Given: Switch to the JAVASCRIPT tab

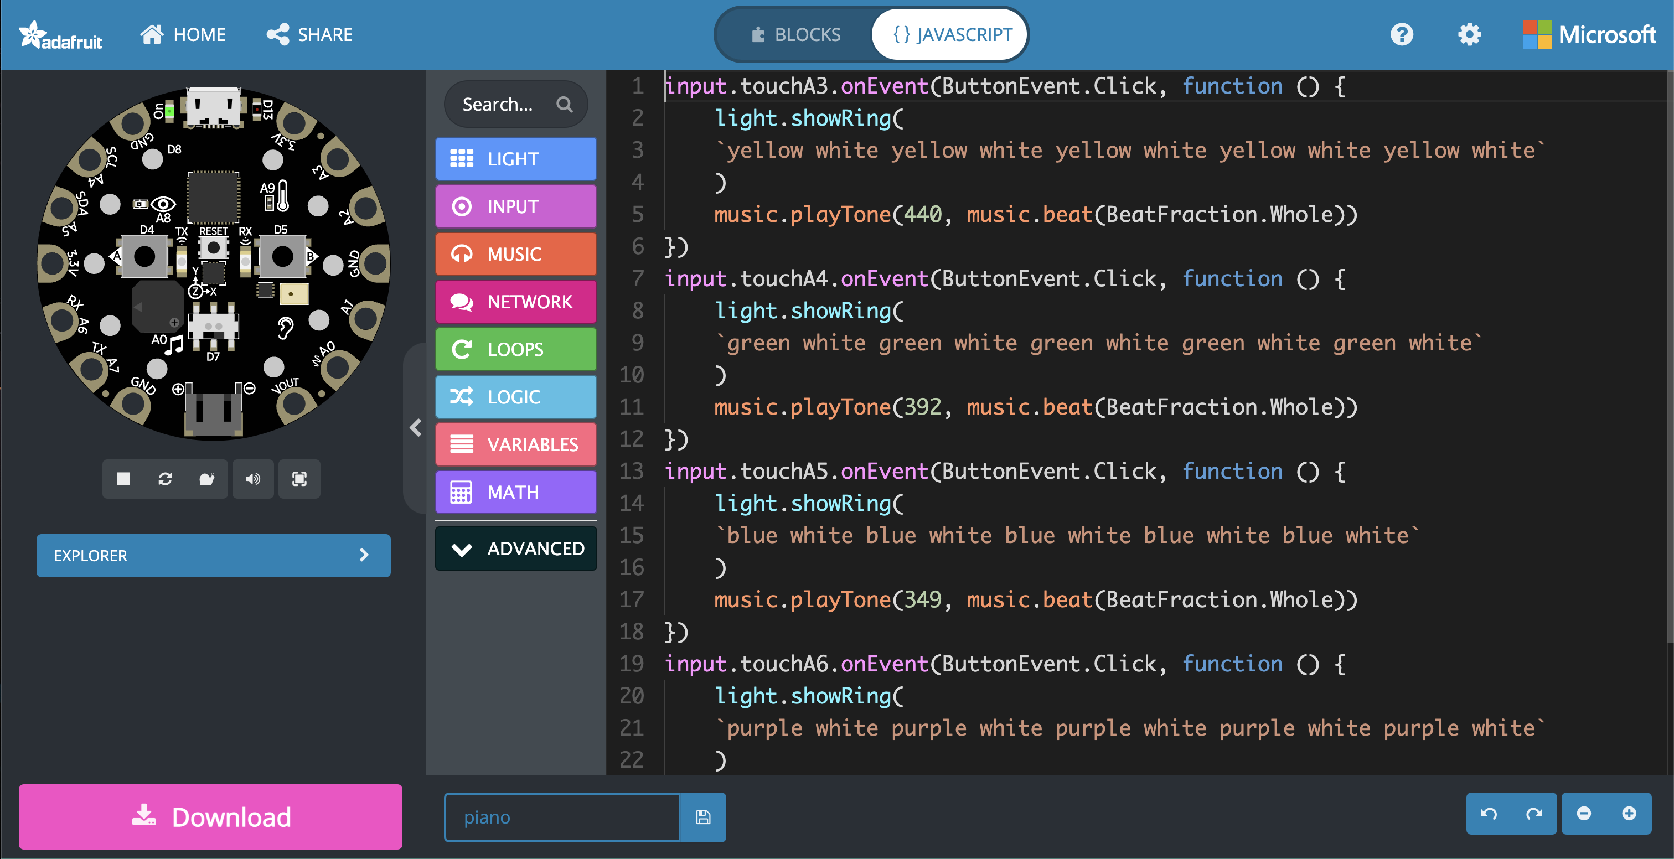Looking at the screenshot, I should pos(949,34).
